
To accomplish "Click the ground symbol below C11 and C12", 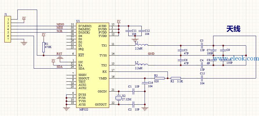I will click(x=135, y=40).
